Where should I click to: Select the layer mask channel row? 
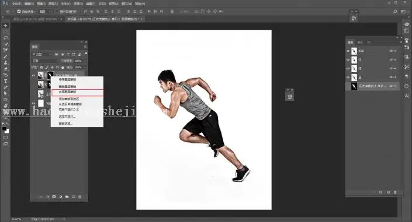click(x=372, y=86)
